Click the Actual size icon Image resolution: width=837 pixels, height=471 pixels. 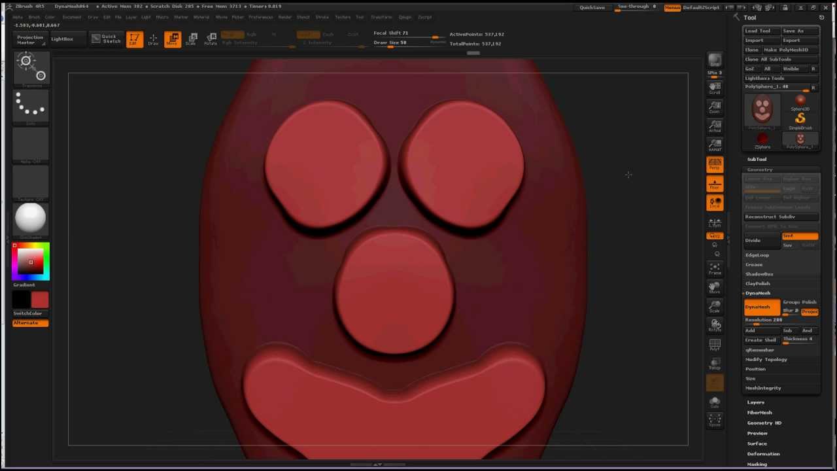click(x=715, y=126)
